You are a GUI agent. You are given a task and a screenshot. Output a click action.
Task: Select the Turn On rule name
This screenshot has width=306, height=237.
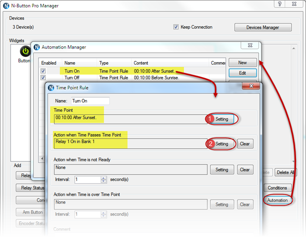[72, 71]
